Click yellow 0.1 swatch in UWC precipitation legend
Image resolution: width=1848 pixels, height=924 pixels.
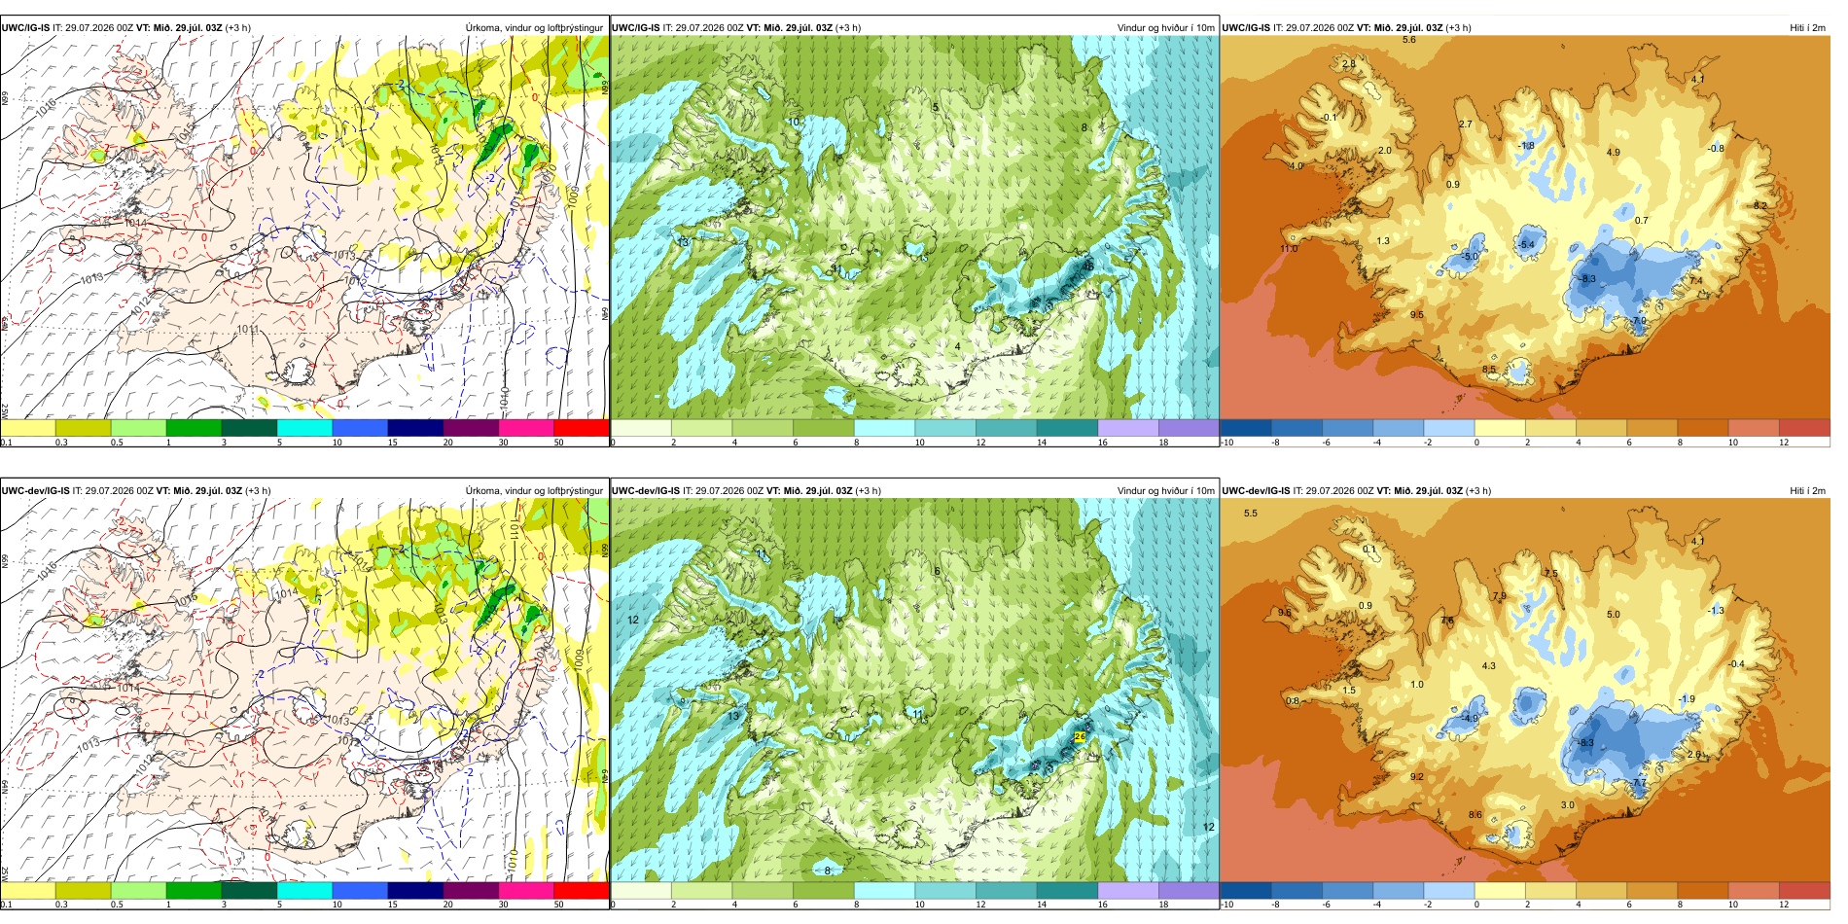click(x=28, y=428)
